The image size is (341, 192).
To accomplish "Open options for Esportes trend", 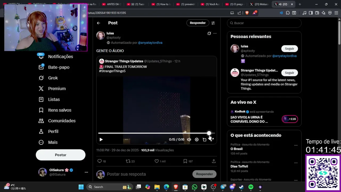I will coord(296,180).
